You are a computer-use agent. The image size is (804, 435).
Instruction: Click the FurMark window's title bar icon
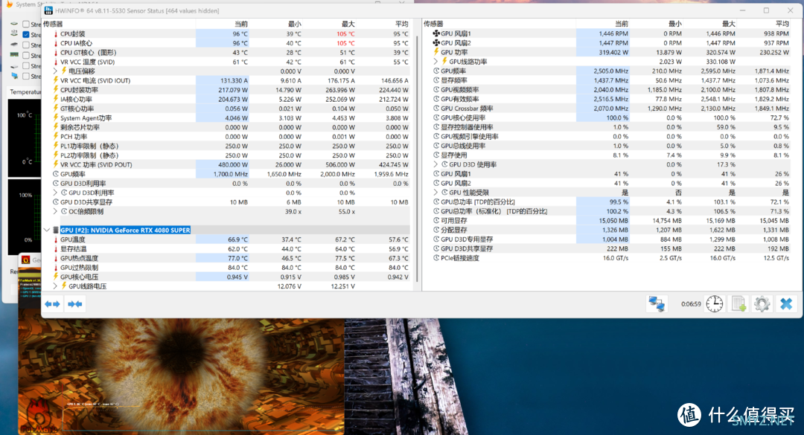coord(25,260)
